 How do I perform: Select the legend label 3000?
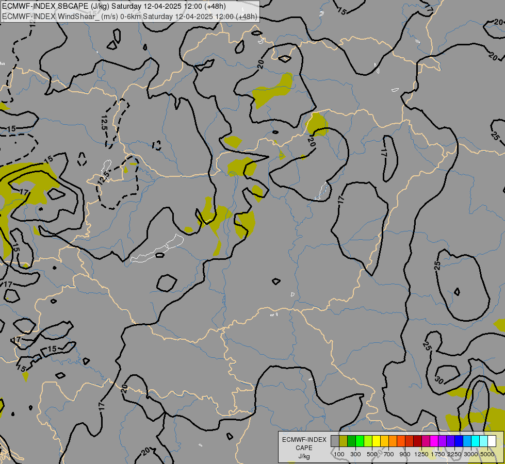point(471,454)
